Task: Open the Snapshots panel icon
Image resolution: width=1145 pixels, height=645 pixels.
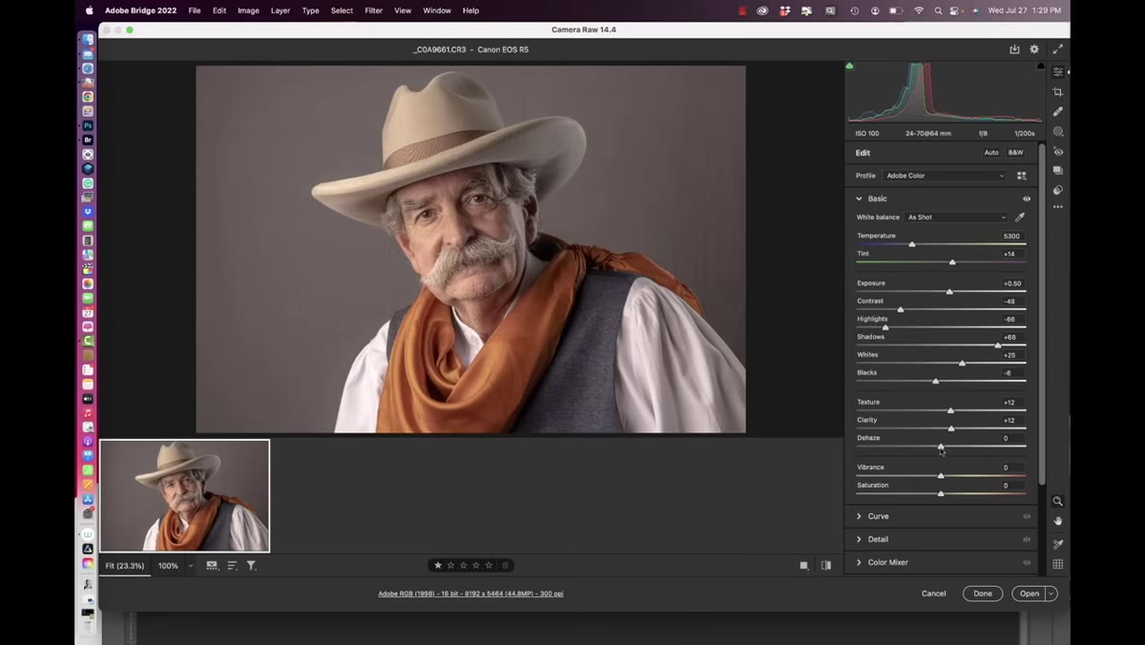Action: pyautogui.click(x=1058, y=171)
